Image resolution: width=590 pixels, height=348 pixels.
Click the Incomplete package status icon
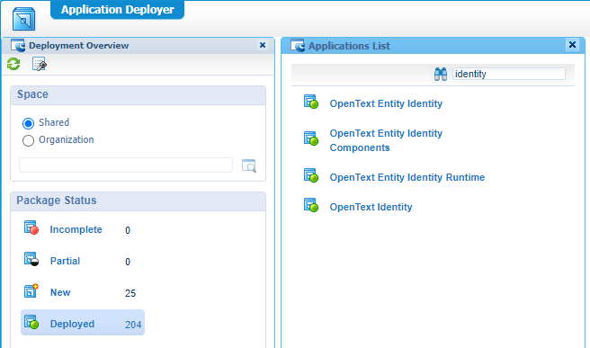pos(31,228)
